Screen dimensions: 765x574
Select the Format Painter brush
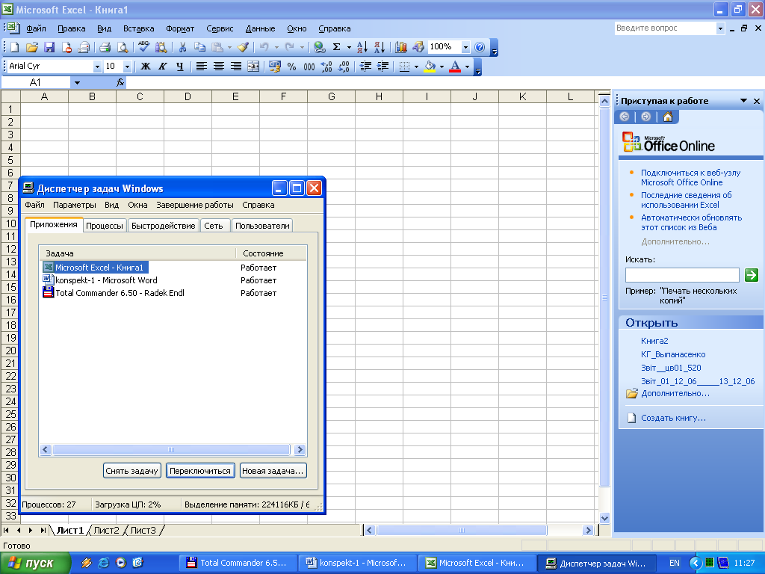[x=243, y=47]
